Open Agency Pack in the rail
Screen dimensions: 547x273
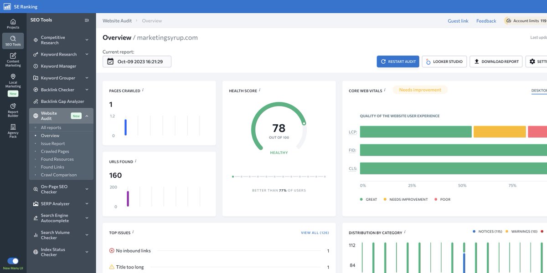[13, 131]
